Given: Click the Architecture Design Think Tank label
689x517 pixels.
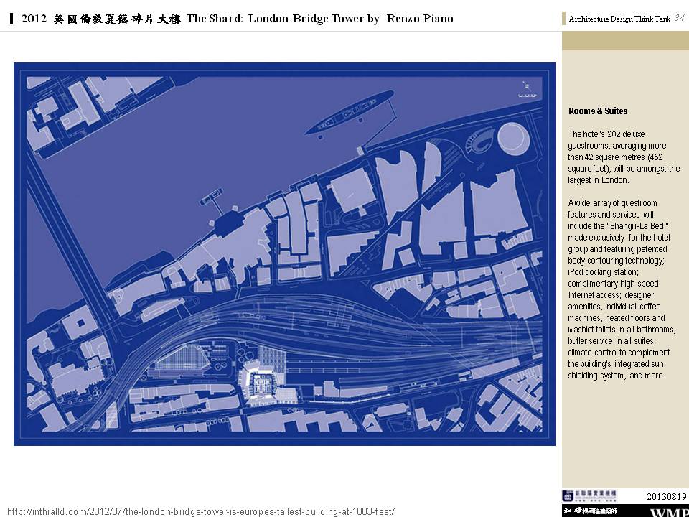Looking at the screenshot, I should pos(619,19).
